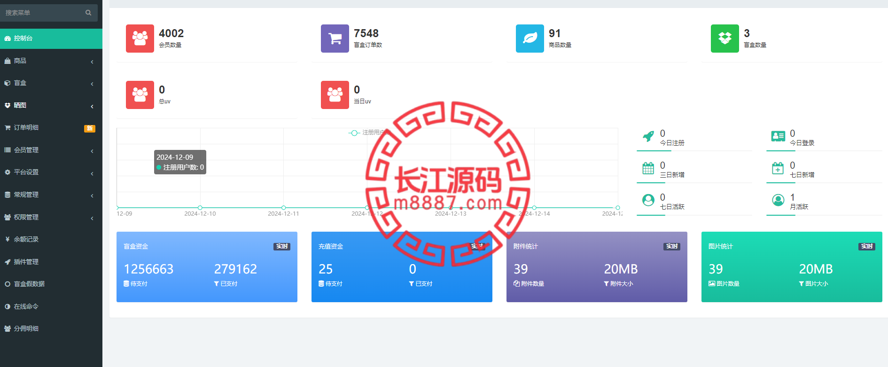Click the 三日新增 calendar icon
Image resolution: width=888 pixels, height=367 pixels.
coord(648,168)
